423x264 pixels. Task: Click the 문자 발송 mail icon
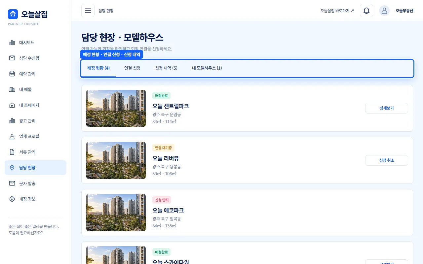tap(12, 183)
